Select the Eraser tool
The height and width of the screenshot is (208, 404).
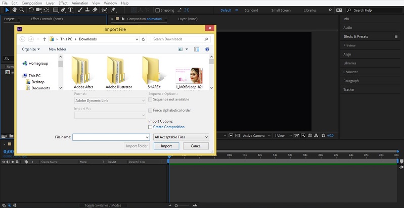(94, 10)
